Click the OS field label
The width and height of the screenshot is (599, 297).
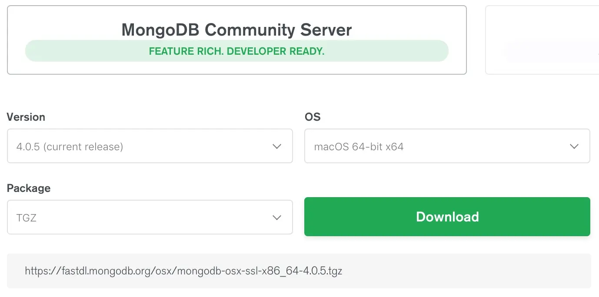[313, 117]
